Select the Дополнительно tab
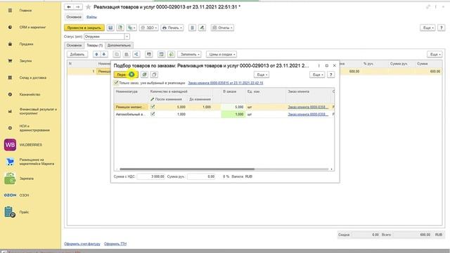 tap(119, 45)
